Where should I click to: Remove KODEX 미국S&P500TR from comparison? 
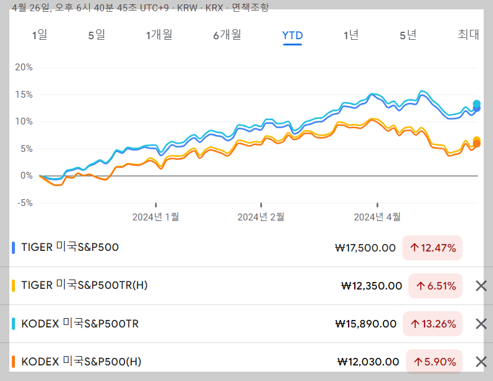coord(481,324)
